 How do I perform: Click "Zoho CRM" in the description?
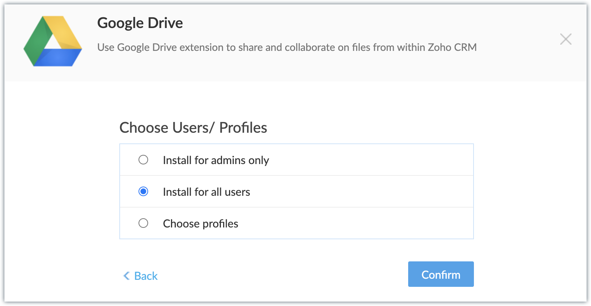point(452,47)
